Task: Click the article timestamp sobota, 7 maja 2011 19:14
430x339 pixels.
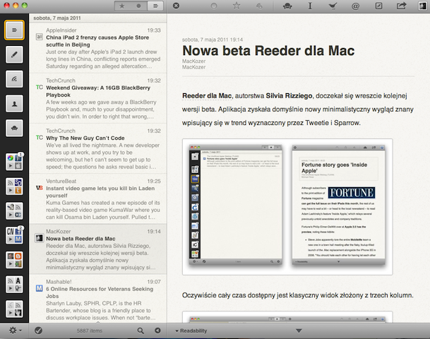Action: [x=213, y=40]
